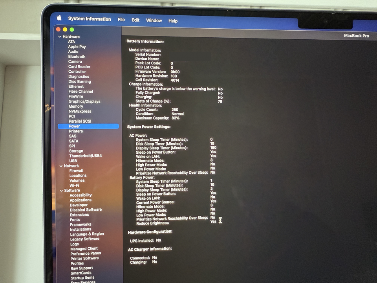Select Parallel SCSI in the sidebar
The image size is (377, 283).
tap(80, 121)
